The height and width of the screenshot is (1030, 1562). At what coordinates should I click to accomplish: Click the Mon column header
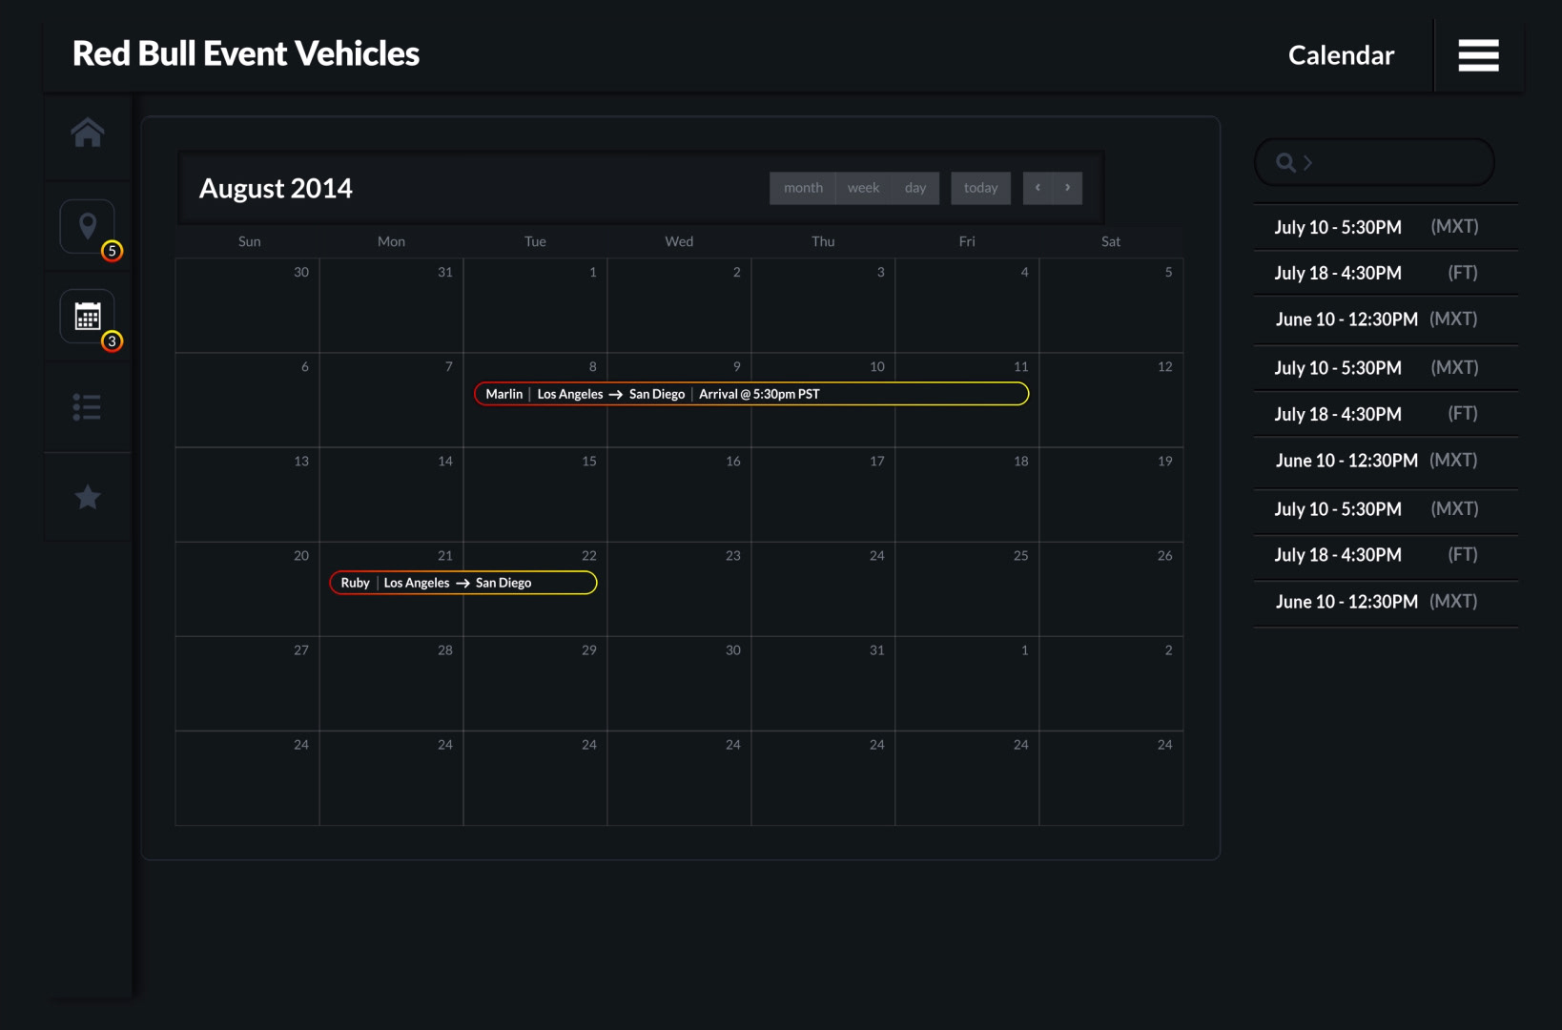391,242
